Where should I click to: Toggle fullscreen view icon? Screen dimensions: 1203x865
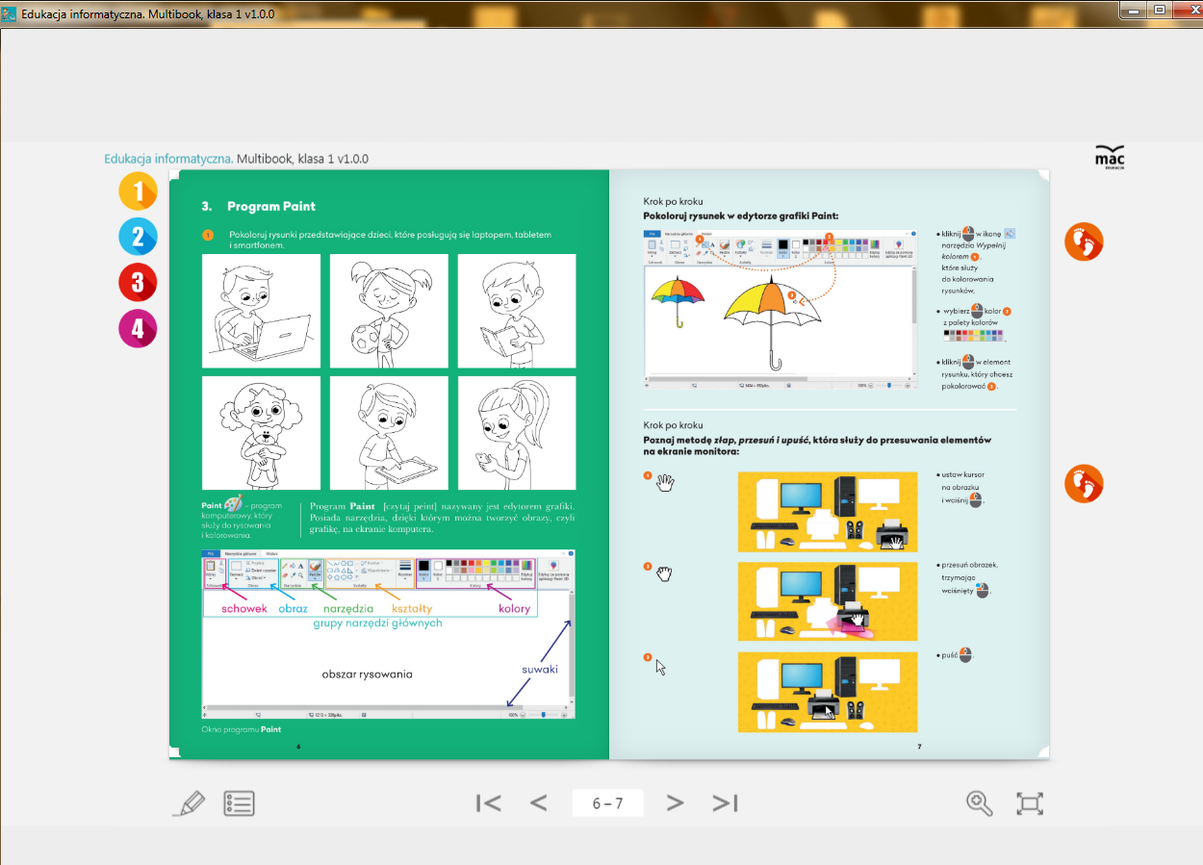[x=1030, y=803]
